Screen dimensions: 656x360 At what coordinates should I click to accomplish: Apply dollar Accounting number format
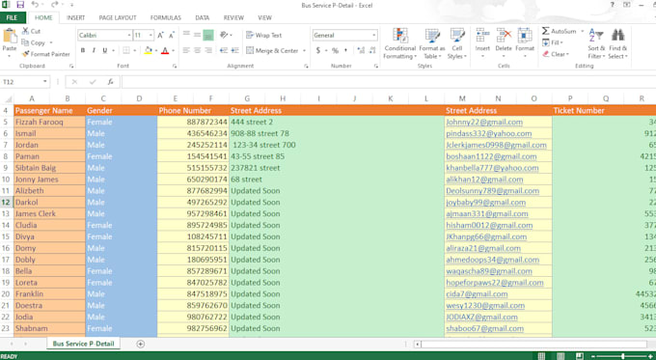318,50
